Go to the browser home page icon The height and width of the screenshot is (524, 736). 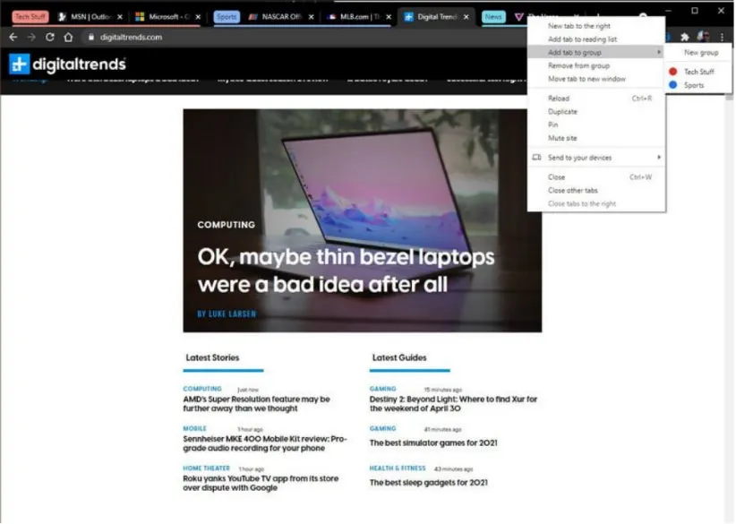(x=68, y=37)
